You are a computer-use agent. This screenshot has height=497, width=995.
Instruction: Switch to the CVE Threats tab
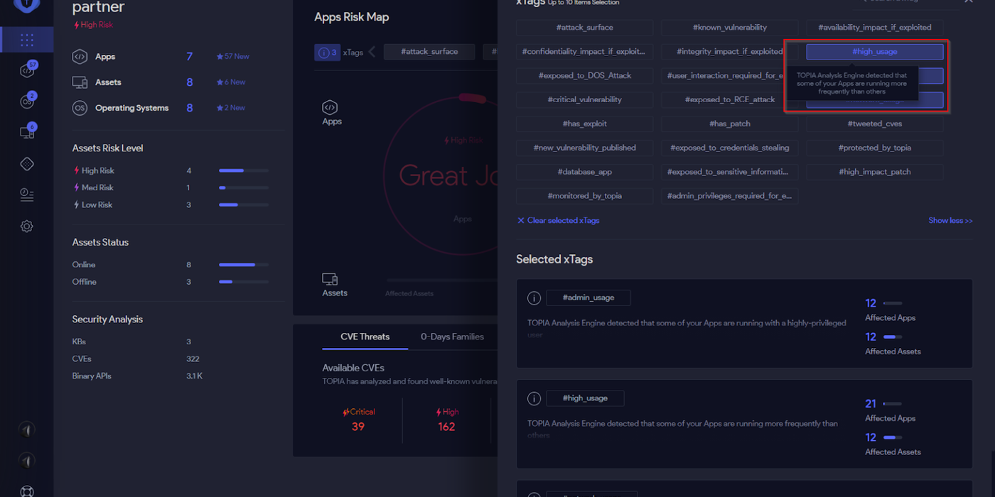click(x=365, y=337)
